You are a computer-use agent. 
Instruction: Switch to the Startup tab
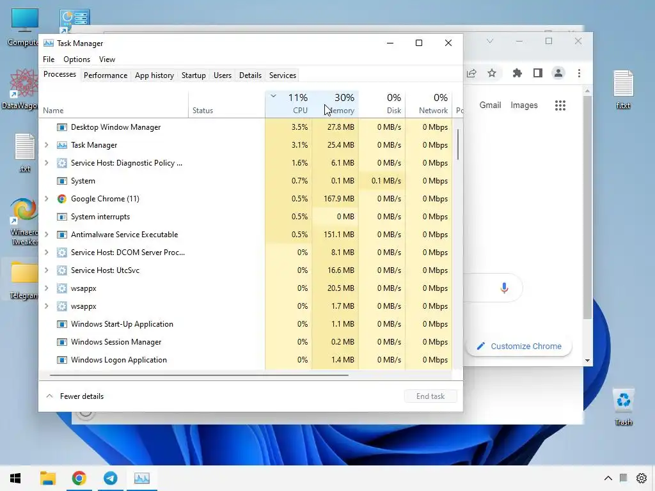click(x=193, y=75)
